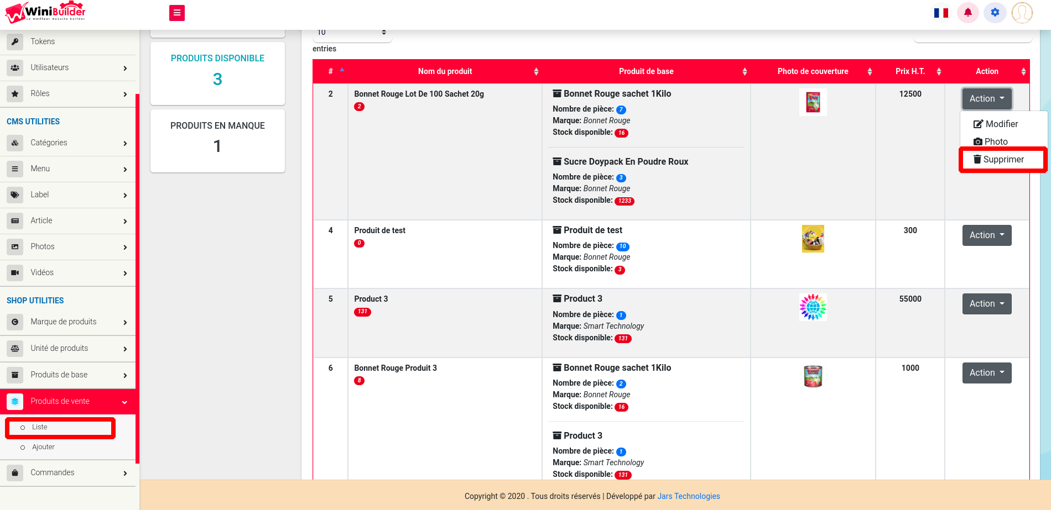Image resolution: width=1051 pixels, height=510 pixels.
Task: Open the Article sidebar item
Action: click(x=67, y=220)
